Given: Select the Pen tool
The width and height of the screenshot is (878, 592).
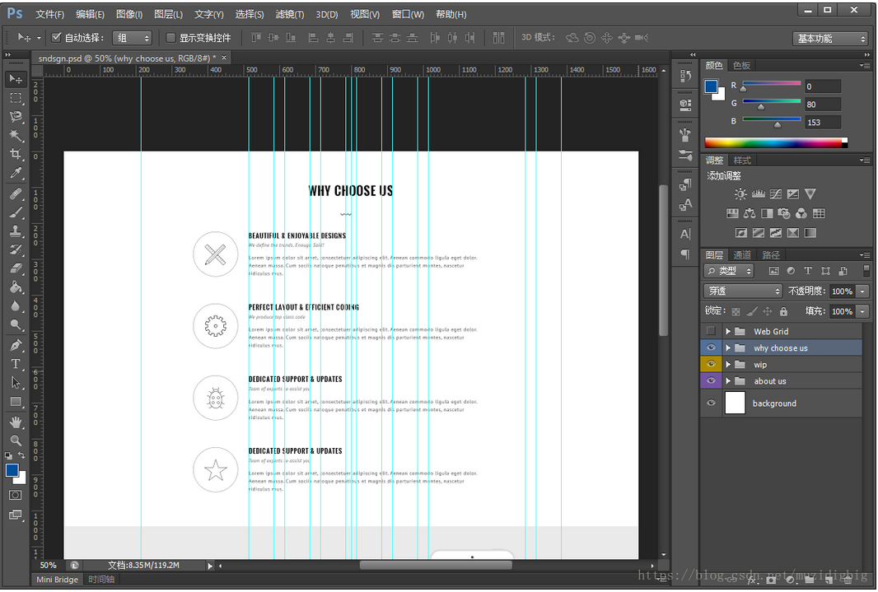Looking at the screenshot, I should 16,344.
